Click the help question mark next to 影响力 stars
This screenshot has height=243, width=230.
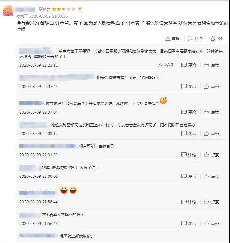point(80,9)
